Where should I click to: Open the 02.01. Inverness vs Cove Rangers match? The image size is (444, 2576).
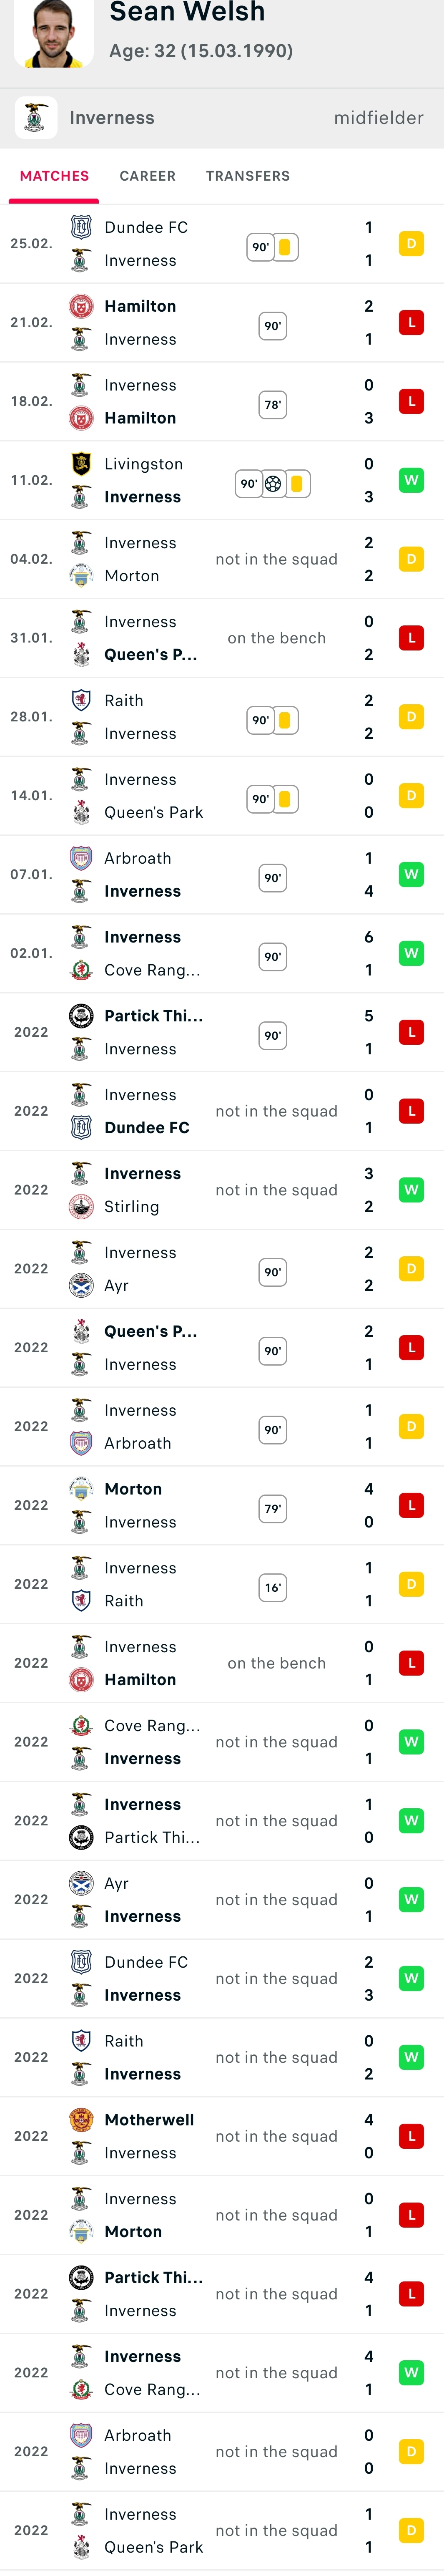(222, 953)
